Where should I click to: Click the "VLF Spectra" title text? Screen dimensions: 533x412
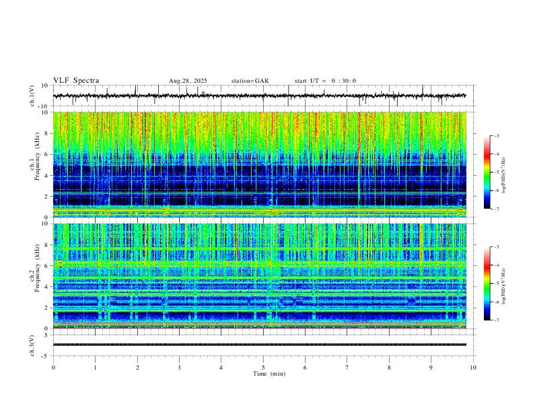click(76, 81)
